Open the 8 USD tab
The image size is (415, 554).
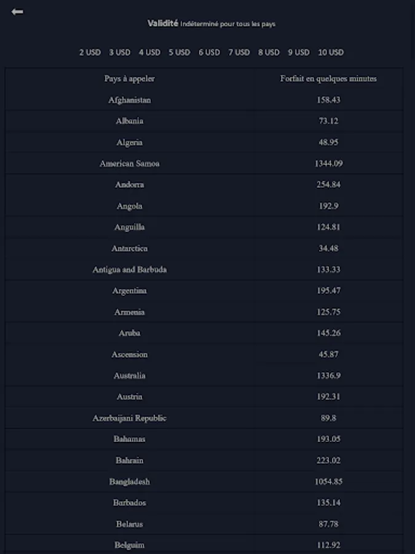point(269,52)
